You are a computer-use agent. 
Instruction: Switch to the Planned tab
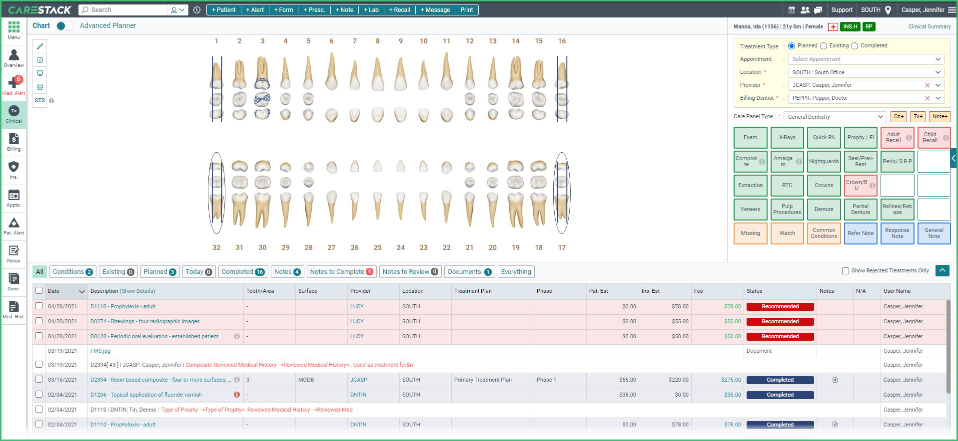(x=159, y=272)
